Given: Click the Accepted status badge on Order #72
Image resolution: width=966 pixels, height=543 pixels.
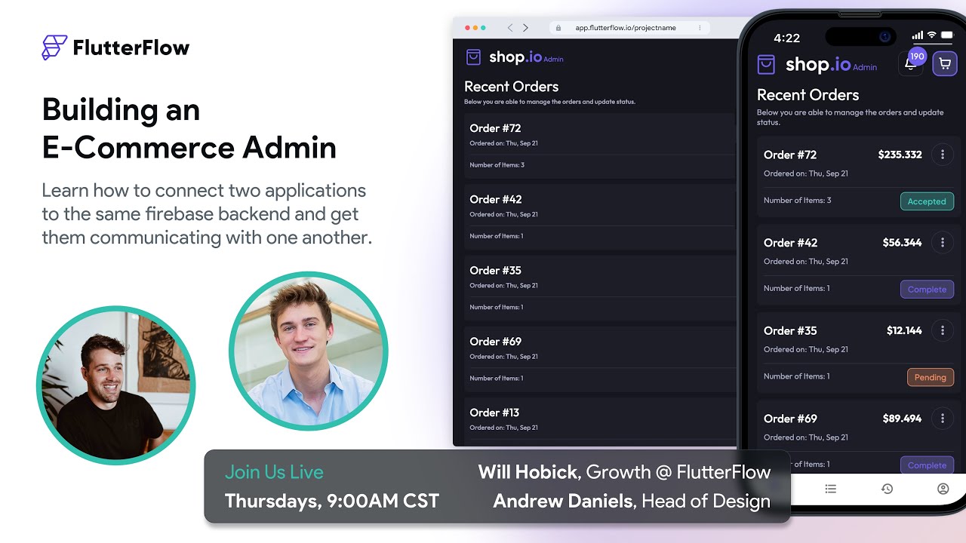Looking at the screenshot, I should 927,201.
